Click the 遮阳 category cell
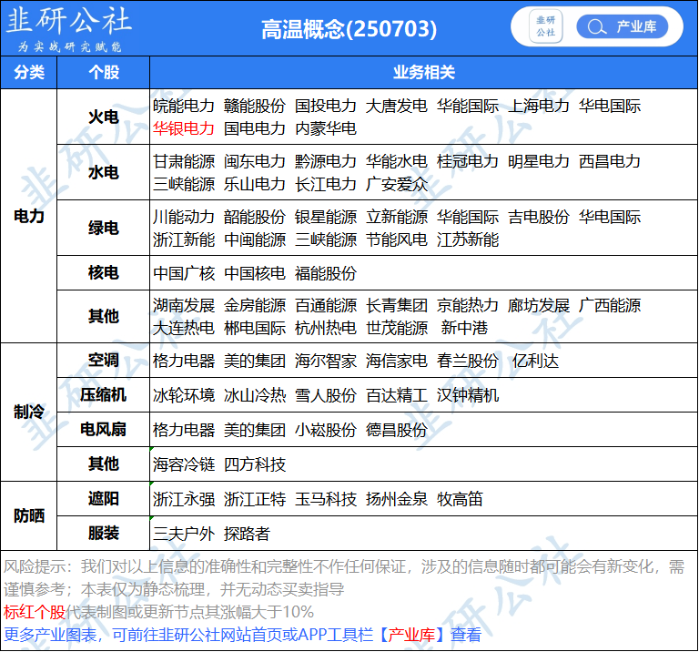The image size is (699, 652). (104, 498)
